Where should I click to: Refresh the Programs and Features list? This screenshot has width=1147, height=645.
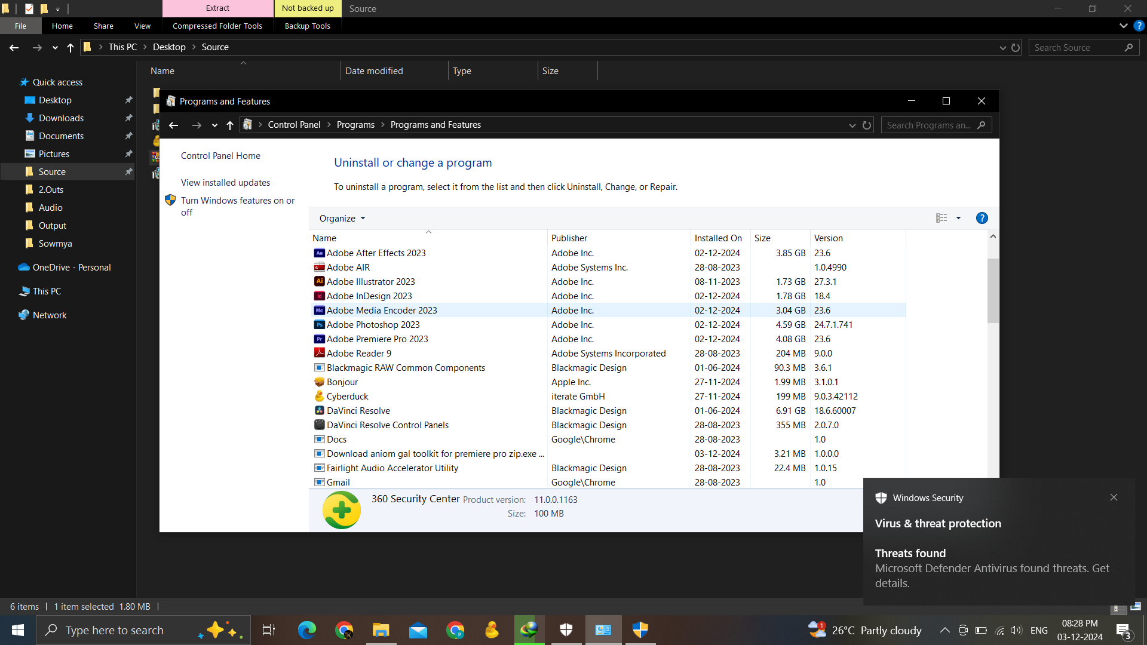(x=867, y=125)
